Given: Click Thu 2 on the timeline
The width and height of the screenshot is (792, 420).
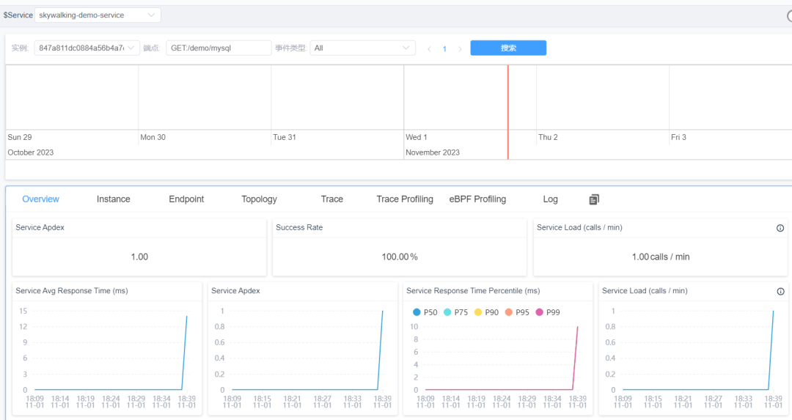Looking at the screenshot, I should point(548,137).
